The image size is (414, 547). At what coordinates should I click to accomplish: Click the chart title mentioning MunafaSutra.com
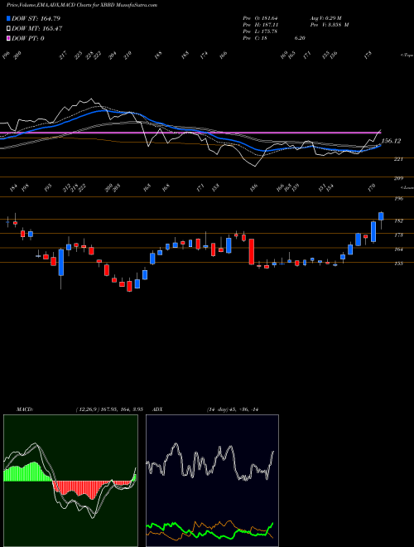coord(81,5)
